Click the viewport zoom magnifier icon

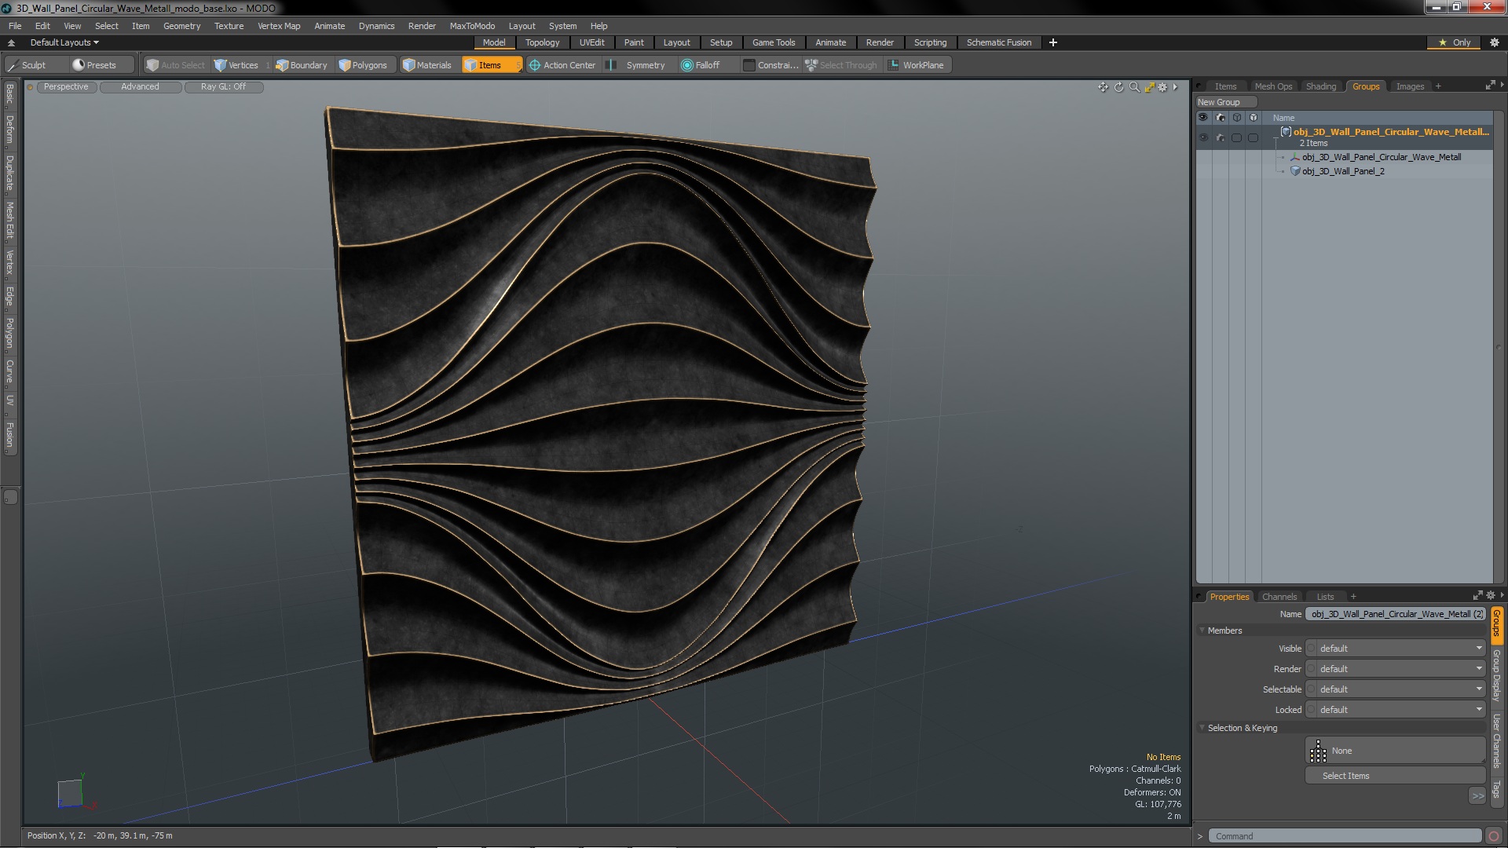1134,87
